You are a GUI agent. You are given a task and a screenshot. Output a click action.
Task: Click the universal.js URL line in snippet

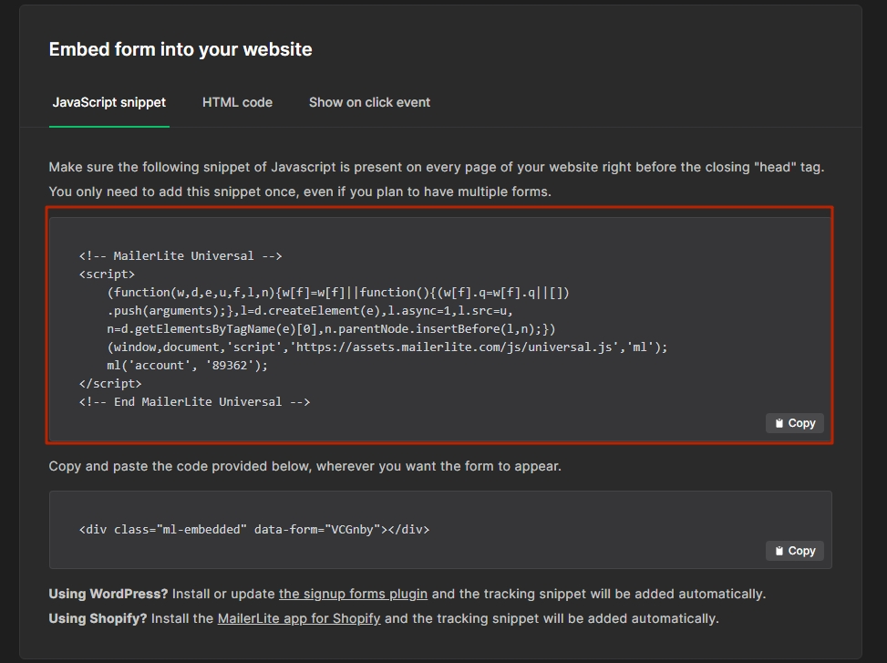pos(387,347)
